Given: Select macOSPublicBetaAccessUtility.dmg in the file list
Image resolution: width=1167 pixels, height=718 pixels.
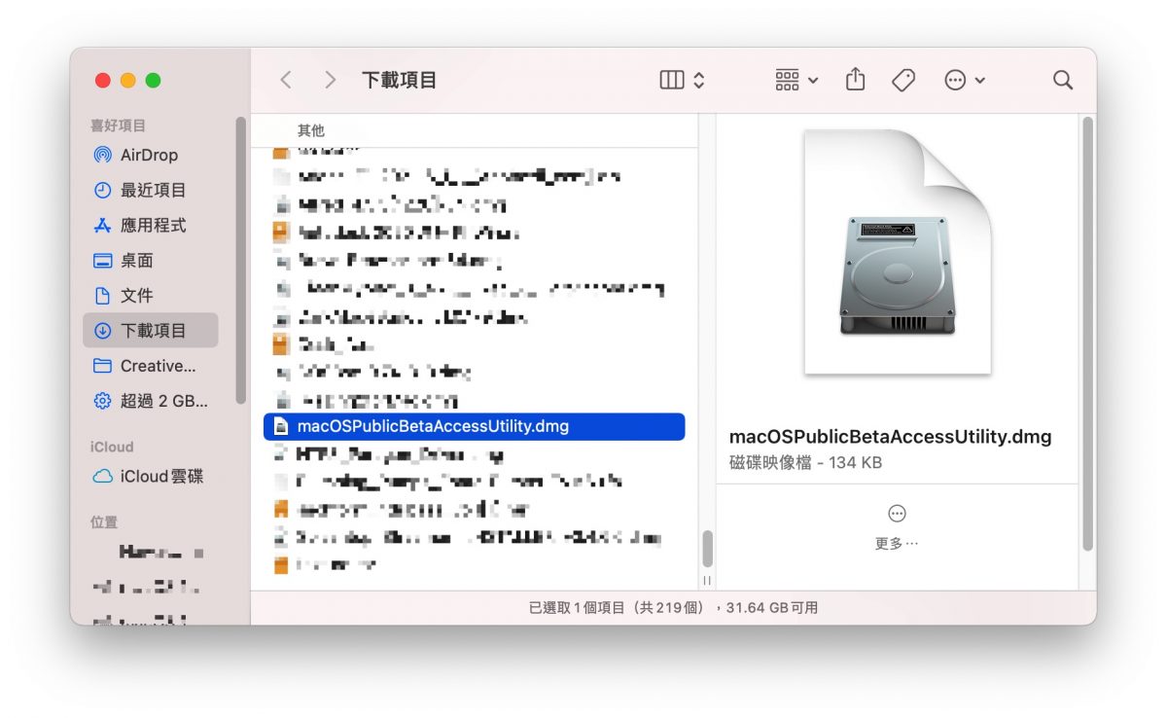Looking at the screenshot, I should tap(475, 426).
